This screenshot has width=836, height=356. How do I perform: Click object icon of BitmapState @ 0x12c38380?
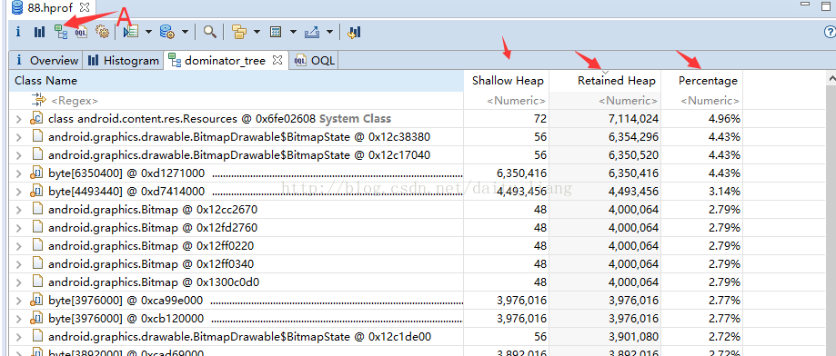[36, 137]
